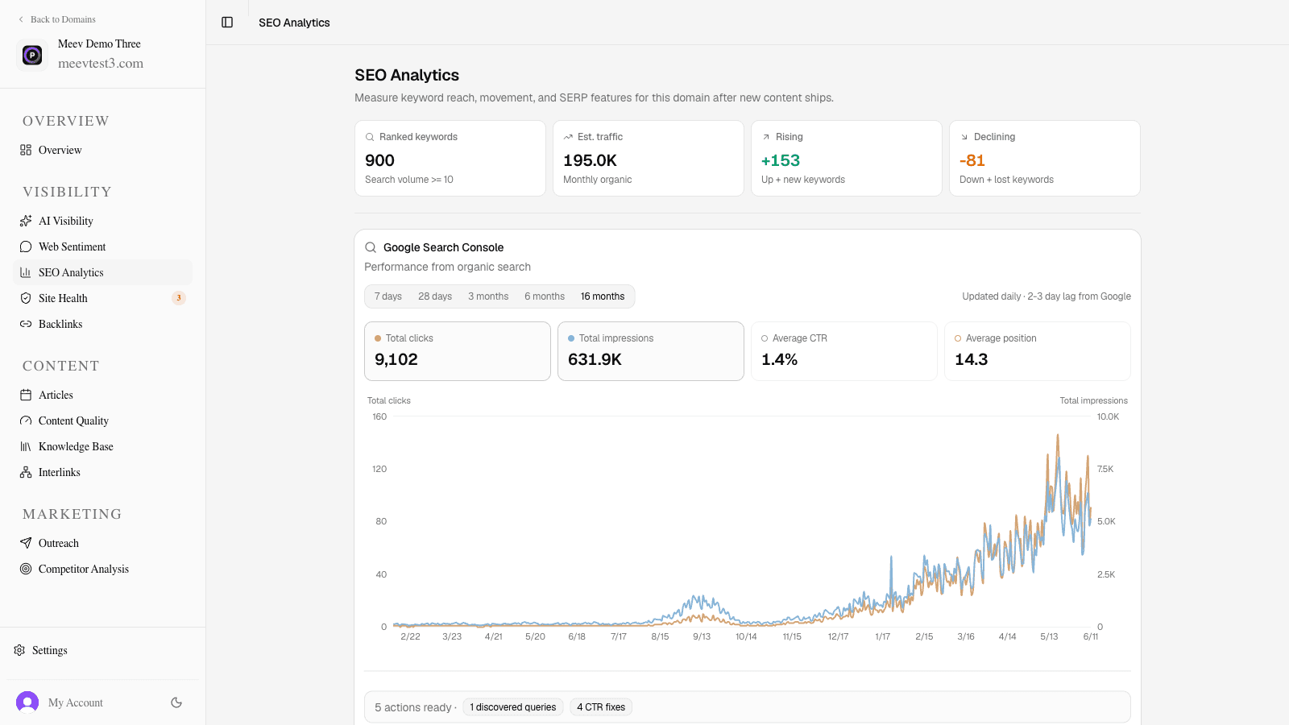Open Articles in Content section
The image size is (1289, 725).
pos(103,395)
